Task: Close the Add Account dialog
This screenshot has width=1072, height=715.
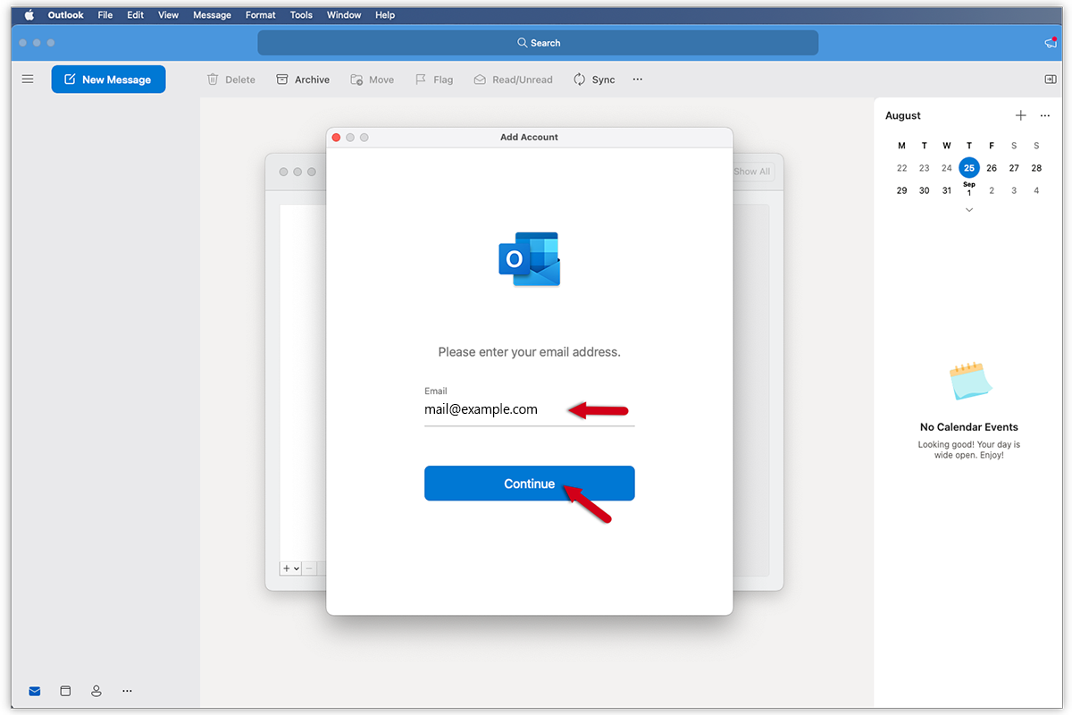Action: [336, 137]
